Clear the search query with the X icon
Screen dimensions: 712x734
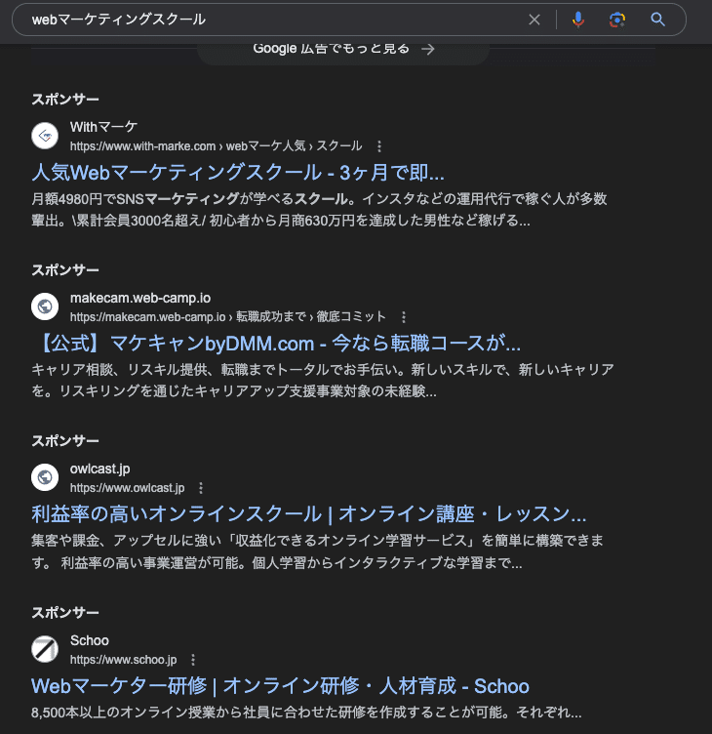coord(534,20)
